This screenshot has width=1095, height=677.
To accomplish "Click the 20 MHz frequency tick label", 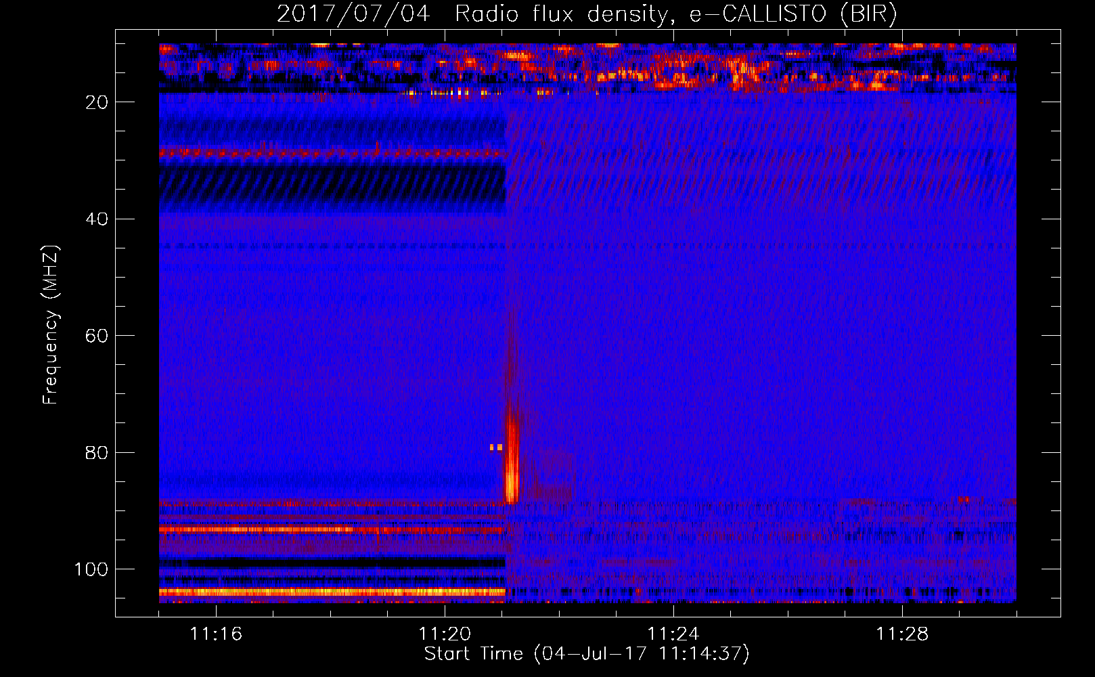I will (97, 102).
